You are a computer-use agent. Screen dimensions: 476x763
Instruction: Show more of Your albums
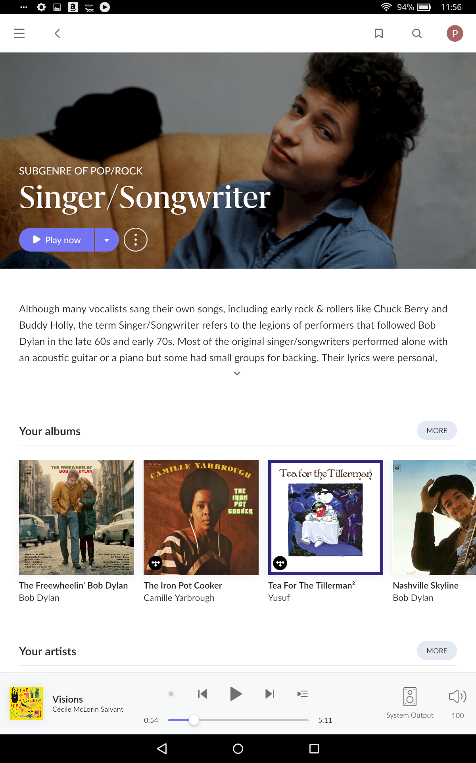tap(436, 430)
